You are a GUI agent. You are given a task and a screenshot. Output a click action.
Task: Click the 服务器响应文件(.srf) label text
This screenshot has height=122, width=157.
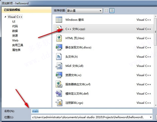[78, 84]
